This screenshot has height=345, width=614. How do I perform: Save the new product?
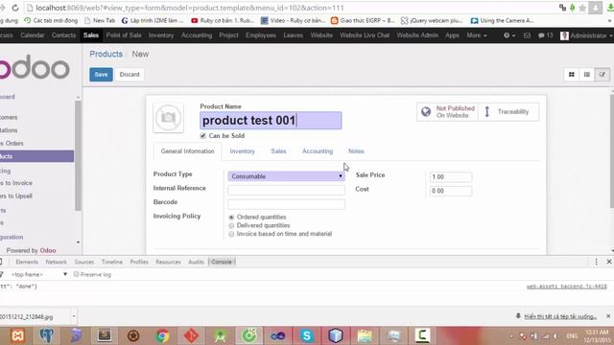101,75
